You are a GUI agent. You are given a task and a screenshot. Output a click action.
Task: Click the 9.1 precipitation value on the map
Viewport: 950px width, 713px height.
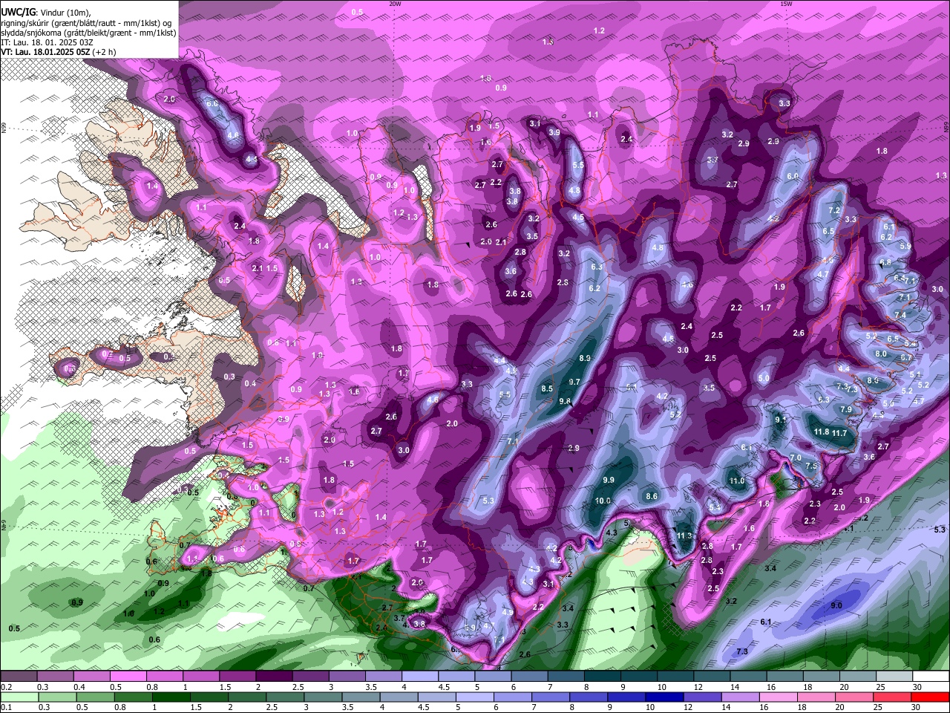click(780, 420)
